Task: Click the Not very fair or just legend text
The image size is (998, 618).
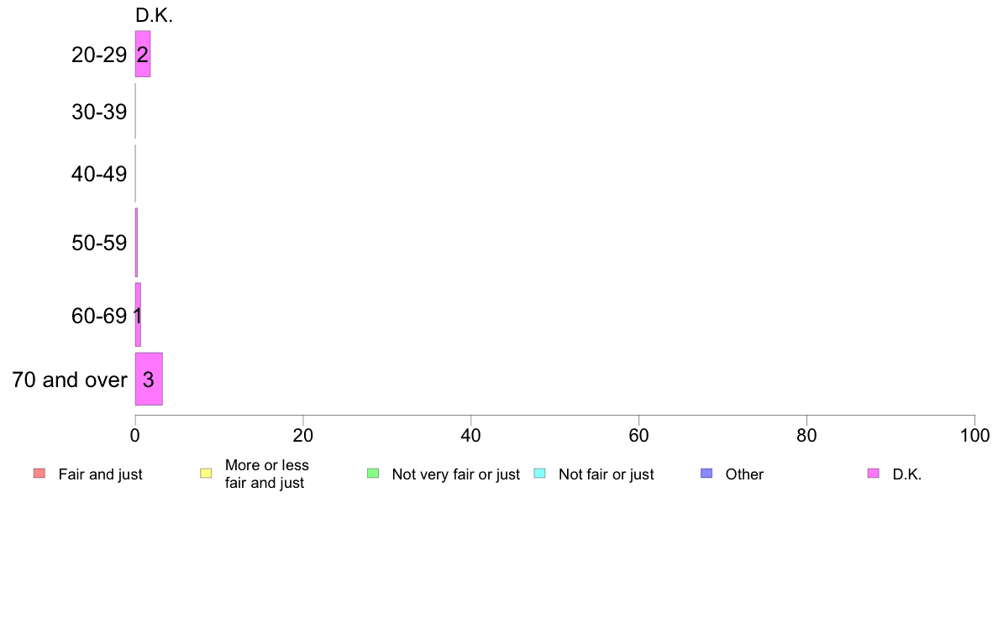Action: click(x=455, y=474)
